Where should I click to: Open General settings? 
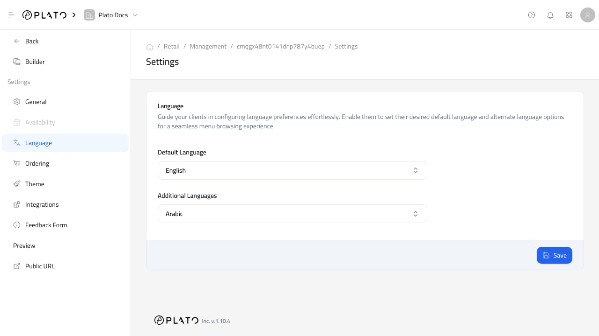[x=66, y=102]
